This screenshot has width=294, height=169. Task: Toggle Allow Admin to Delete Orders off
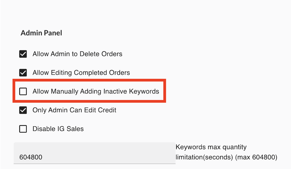coord(23,54)
